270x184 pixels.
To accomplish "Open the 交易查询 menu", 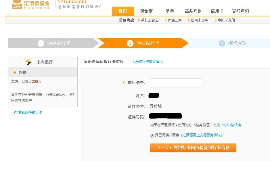I will (240, 11).
